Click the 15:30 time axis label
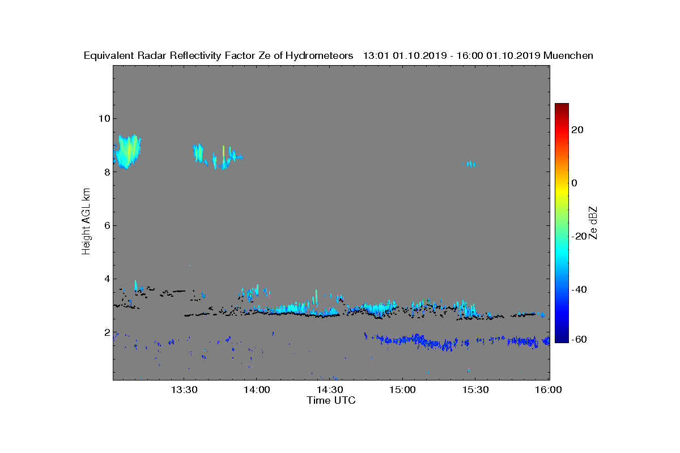680x453 pixels. [475, 390]
